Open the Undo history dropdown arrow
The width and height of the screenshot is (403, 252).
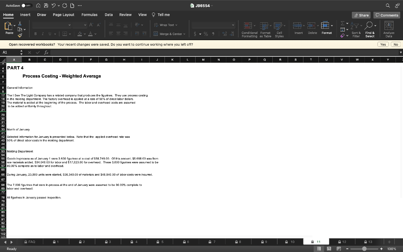[x=59, y=6]
